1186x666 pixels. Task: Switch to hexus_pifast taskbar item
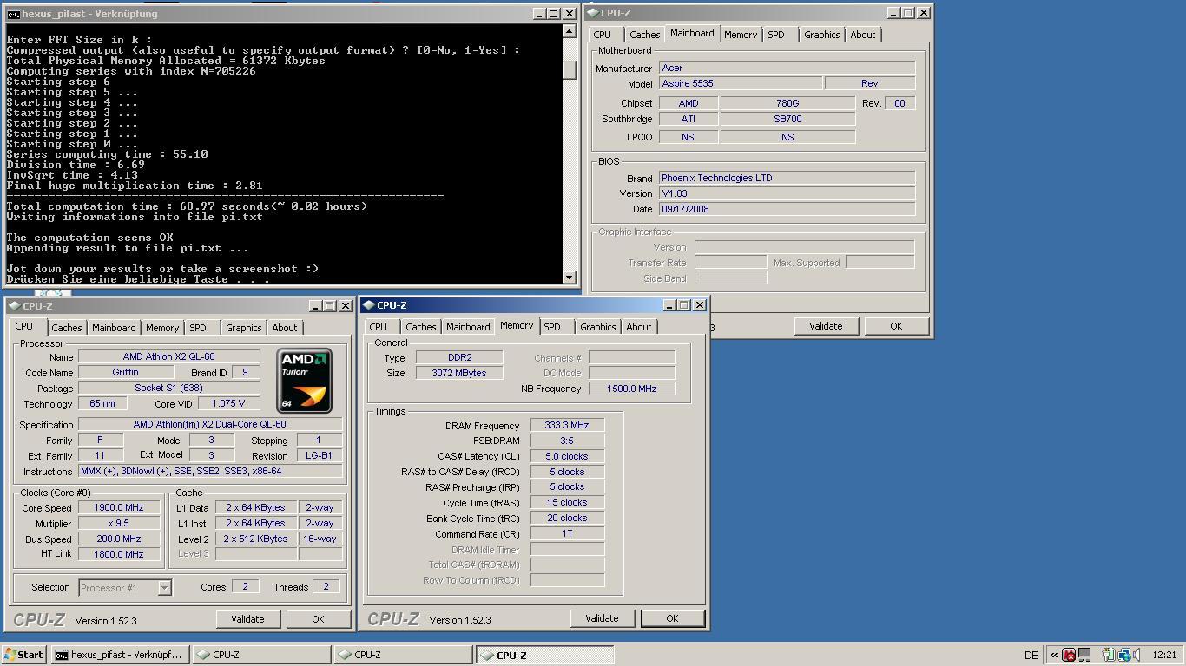tap(119, 655)
